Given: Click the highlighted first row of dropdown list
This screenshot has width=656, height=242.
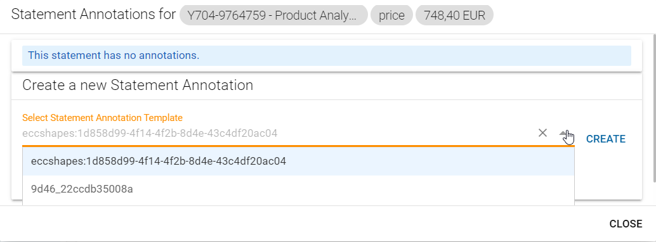Looking at the screenshot, I should coord(298,162).
